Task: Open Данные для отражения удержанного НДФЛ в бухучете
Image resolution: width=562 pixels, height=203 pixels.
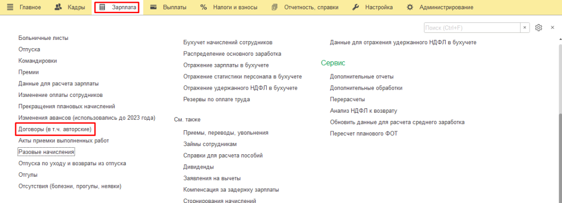Action: pos(403,43)
